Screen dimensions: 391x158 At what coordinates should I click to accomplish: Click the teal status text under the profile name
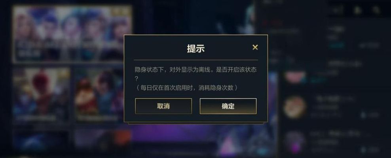(x=337, y=45)
